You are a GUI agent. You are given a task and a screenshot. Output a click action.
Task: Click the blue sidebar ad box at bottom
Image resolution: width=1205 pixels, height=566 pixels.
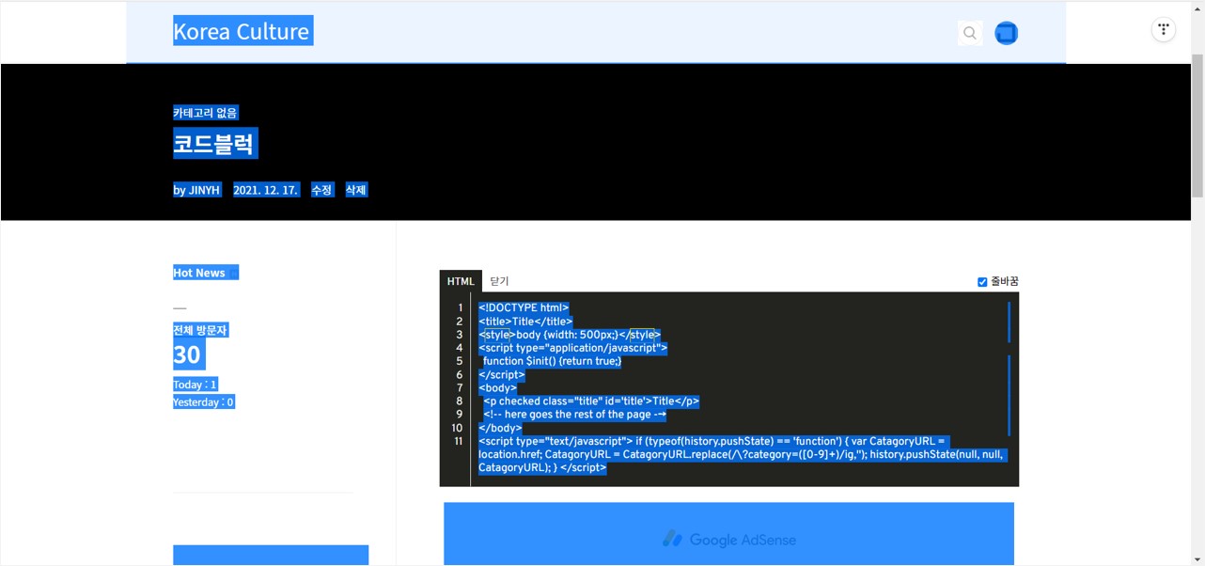(271, 555)
